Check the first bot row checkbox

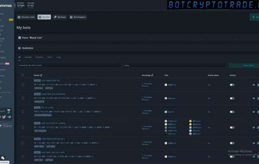(x=22, y=85)
